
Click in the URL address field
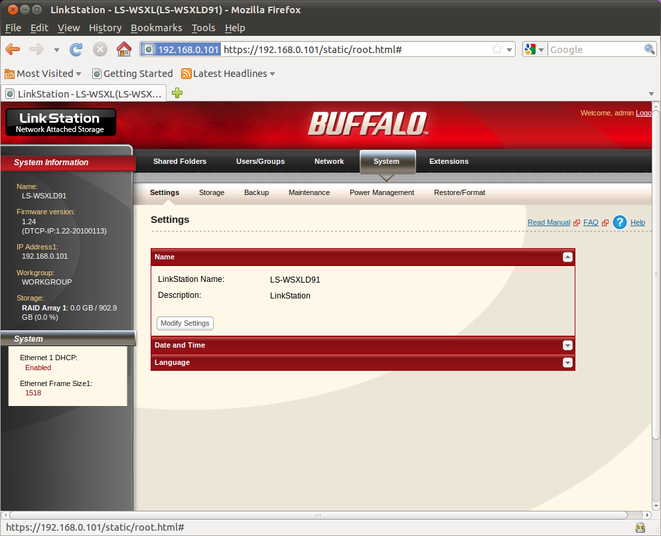pos(356,50)
